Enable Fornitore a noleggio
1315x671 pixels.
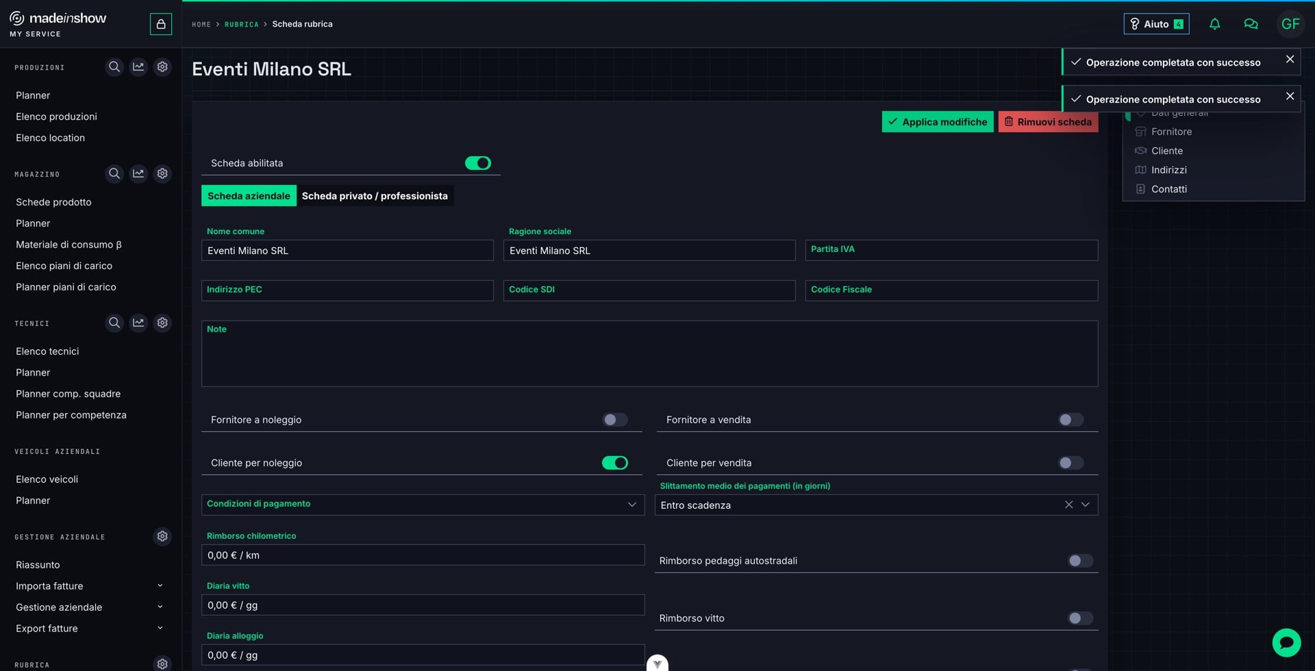pyautogui.click(x=615, y=420)
